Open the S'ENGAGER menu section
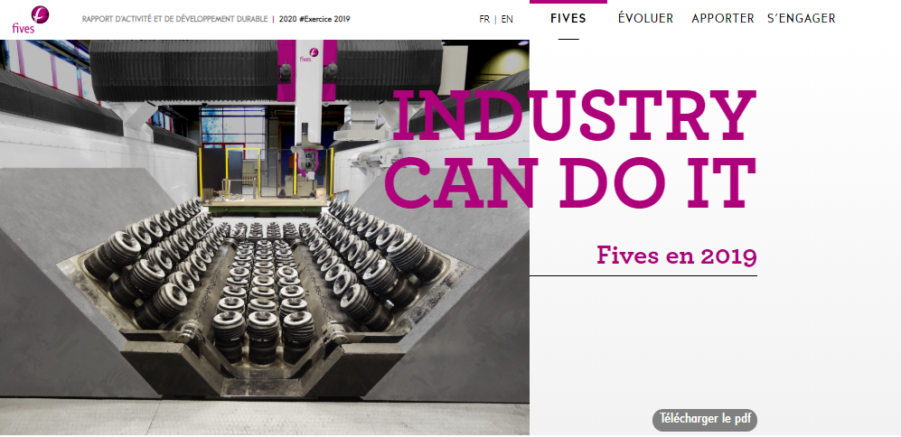The image size is (901, 437). 801,18
